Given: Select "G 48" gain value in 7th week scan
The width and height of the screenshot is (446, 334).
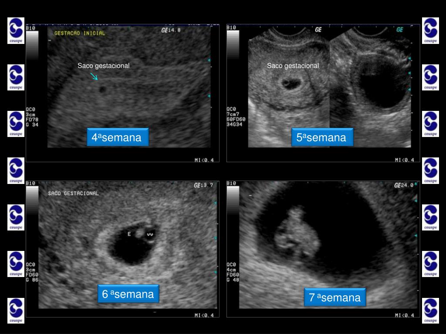Looking at the screenshot, I should (233, 280).
